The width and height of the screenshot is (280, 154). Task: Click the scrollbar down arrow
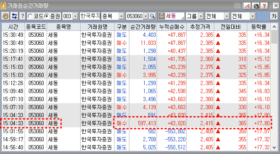pos(274,147)
